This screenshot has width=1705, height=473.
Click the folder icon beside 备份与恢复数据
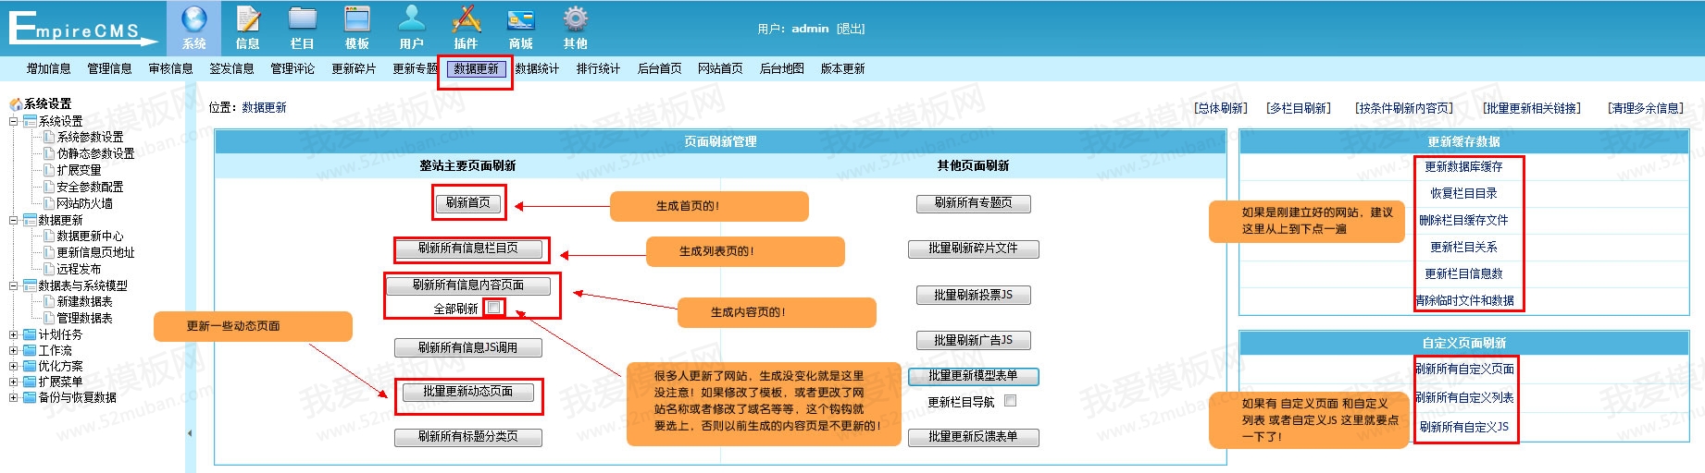tap(30, 397)
